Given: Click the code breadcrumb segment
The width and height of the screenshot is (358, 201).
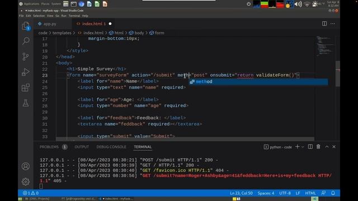Looking at the screenshot, I should [43, 33].
